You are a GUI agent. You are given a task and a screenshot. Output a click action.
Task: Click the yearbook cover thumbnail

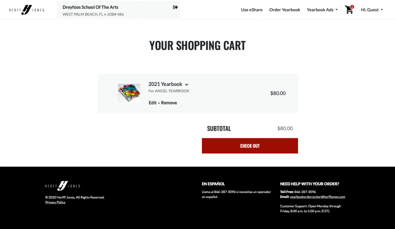[x=129, y=93]
